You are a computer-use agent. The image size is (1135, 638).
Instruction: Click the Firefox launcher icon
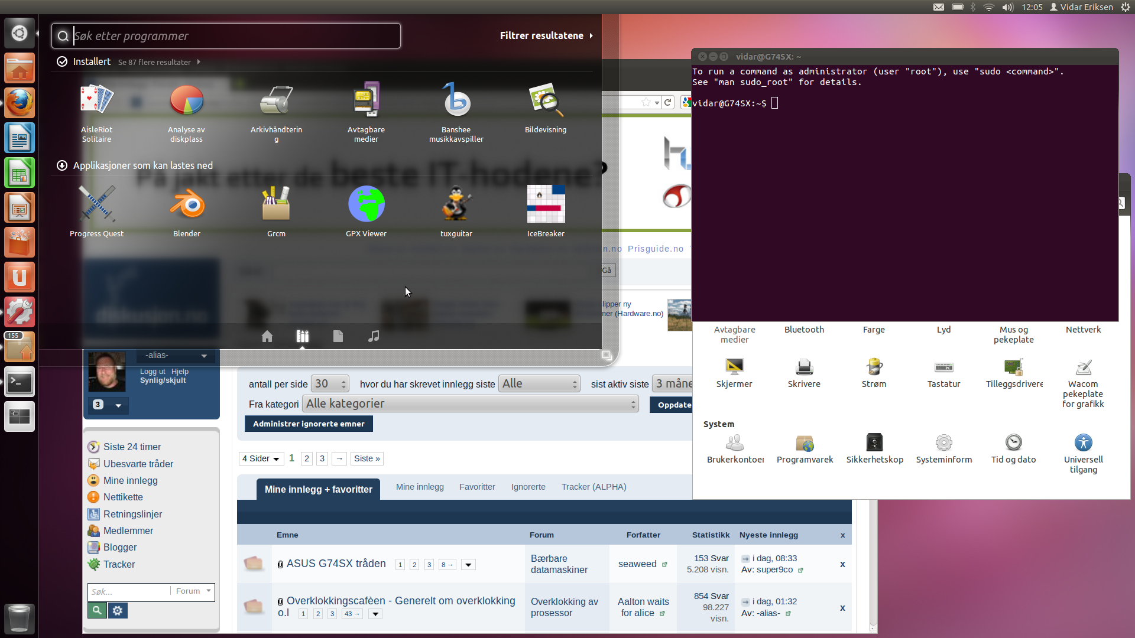coord(20,103)
